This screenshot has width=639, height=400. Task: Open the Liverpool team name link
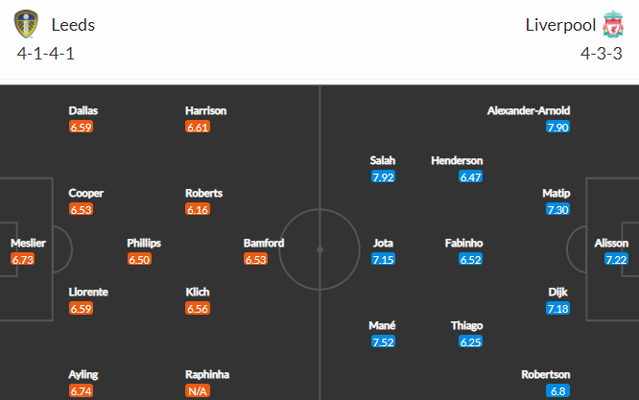pyautogui.click(x=560, y=25)
